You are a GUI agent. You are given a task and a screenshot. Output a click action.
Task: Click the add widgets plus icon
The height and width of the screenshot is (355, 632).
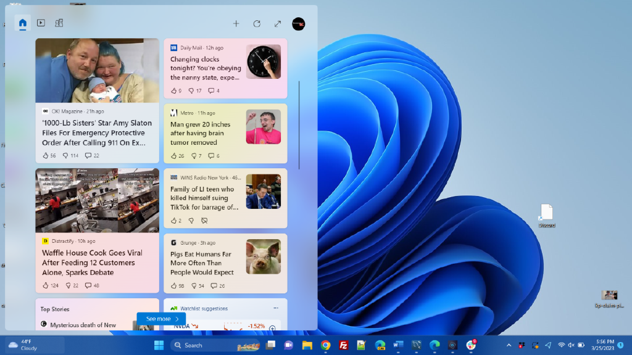click(236, 24)
